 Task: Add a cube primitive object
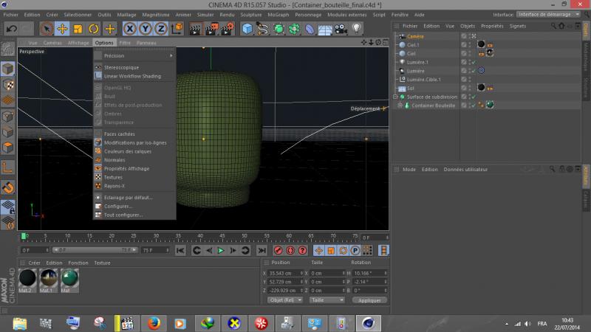[x=247, y=28]
